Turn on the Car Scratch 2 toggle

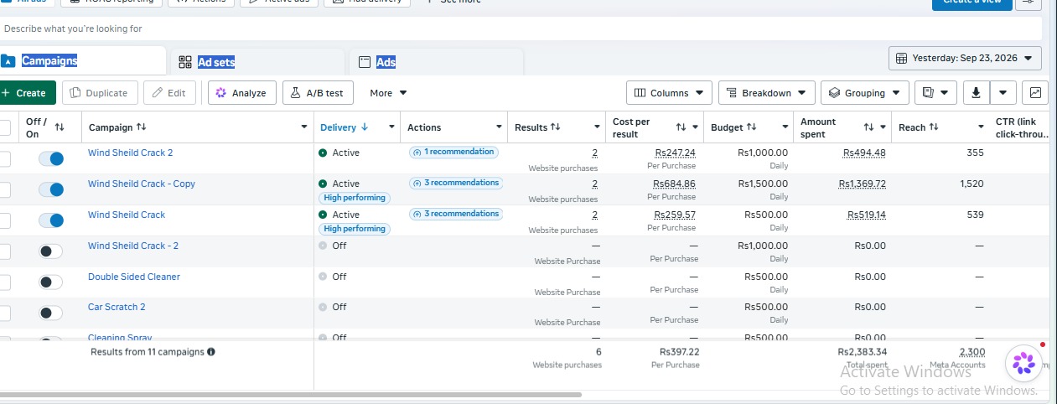click(x=51, y=313)
